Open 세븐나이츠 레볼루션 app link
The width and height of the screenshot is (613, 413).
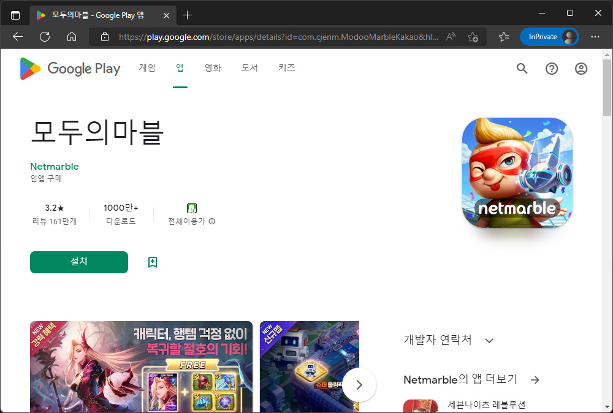click(x=486, y=405)
